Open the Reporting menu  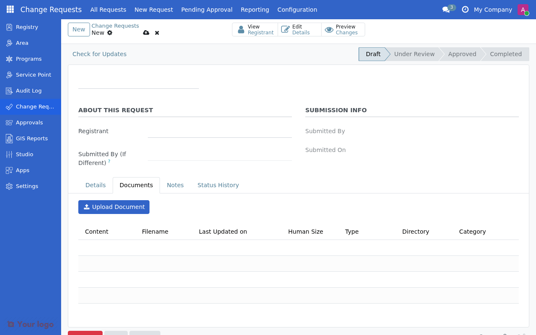[255, 9]
